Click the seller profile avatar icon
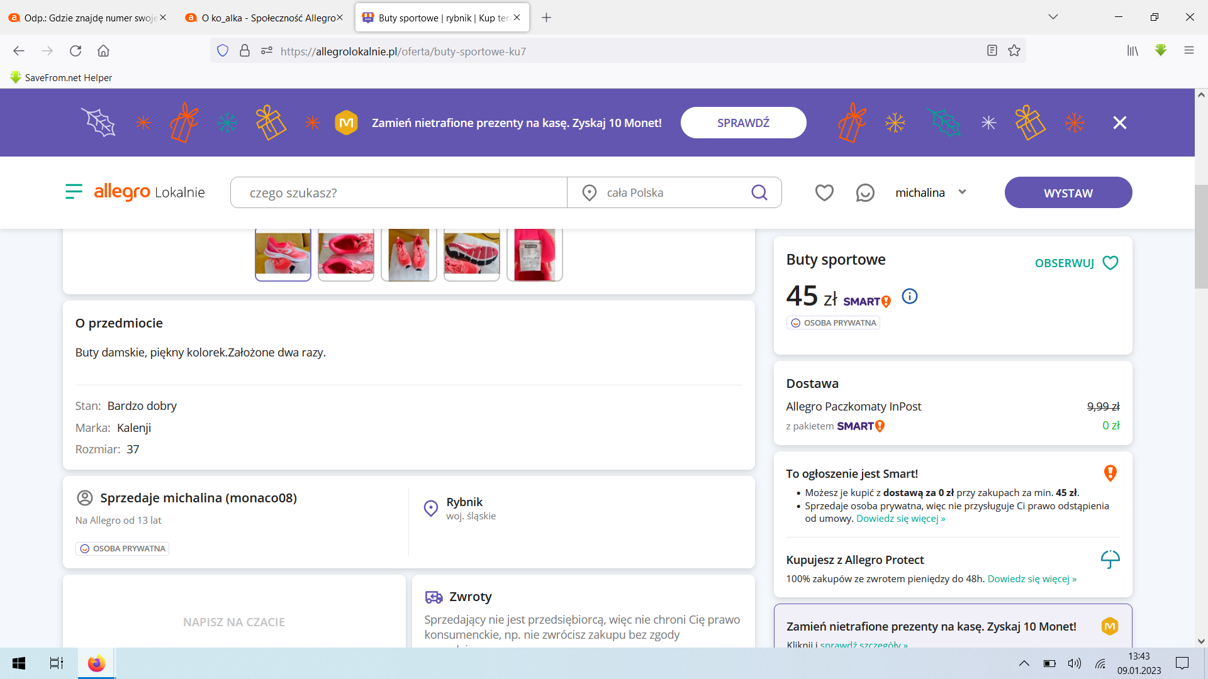This screenshot has width=1208, height=679. coord(85,498)
